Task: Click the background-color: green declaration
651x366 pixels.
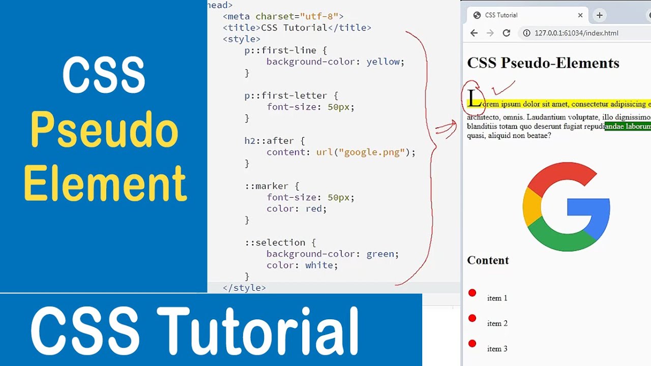Action: click(x=333, y=254)
